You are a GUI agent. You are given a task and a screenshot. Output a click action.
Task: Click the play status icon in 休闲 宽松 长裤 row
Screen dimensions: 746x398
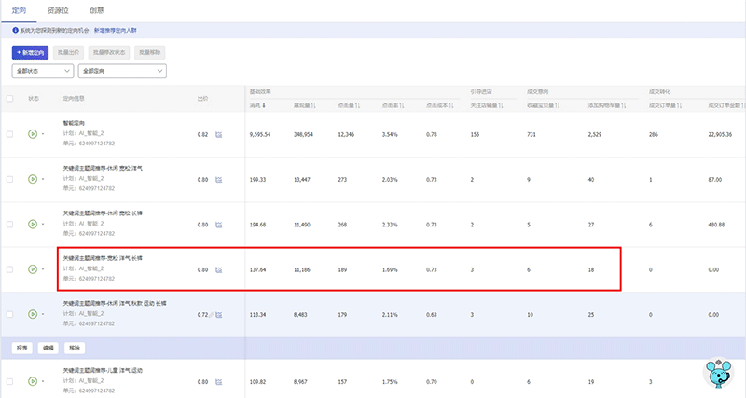click(x=33, y=225)
